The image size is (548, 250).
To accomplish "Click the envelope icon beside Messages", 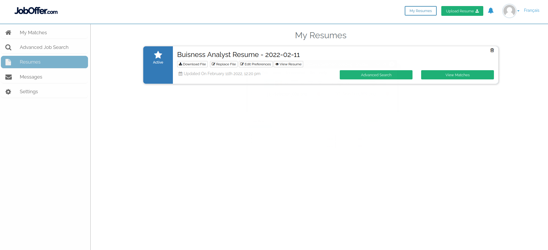I will point(8,77).
